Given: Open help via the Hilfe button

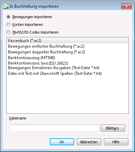Looking at the screenshot, I should point(116,142).
